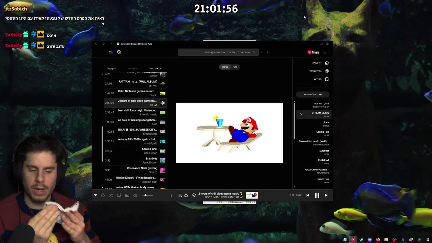The height and width of the screenshot is (243, 432).
Task: Play Resonance Nails (Remix) from queue
Action: pyautogui.click(x=135, y=170)
